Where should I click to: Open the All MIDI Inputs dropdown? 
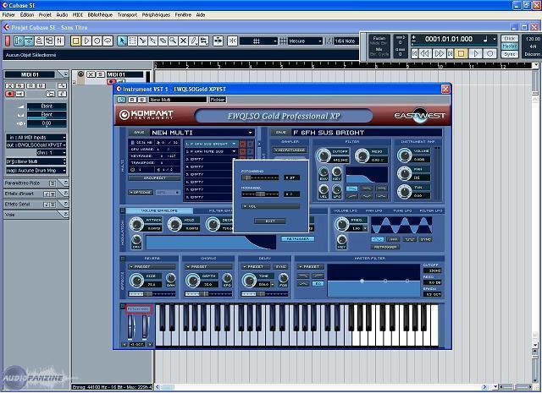[x=36, y=137]
